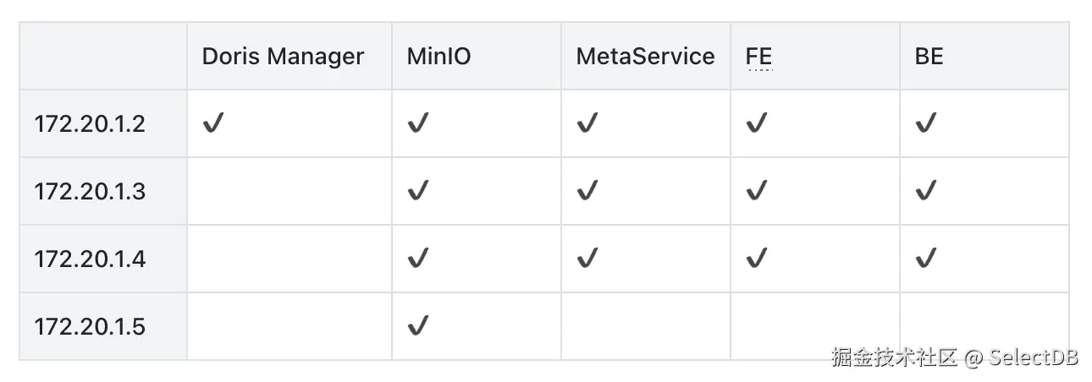Click the MinIO checkmark in row 172.20.1.5
This screenshot has height=382, width=1092.
tap(417, 326)
